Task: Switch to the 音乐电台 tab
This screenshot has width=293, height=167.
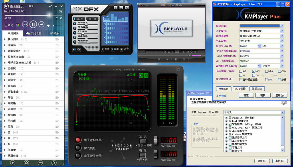Action: 54,33
